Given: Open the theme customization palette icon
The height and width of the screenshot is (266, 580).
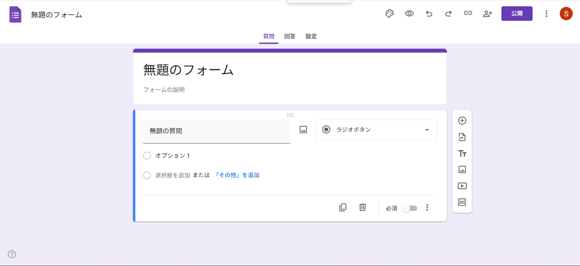Looking at the screenshot, I should click(x=390, y=14).
